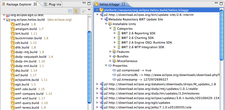Click jetty 7.1.0 site repository icon
The width and height of the screenshot is (225, 110).
pos(102,107)
